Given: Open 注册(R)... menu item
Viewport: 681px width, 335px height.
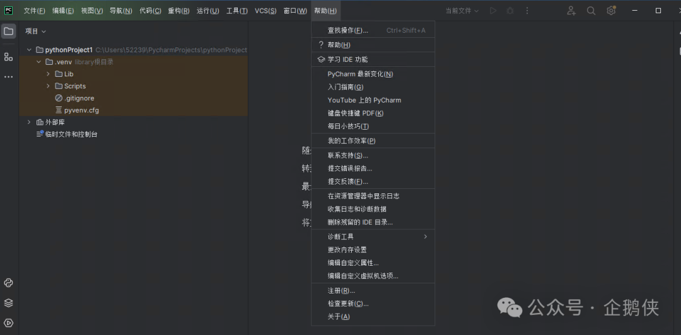Looking at the screenshot, I should pyautogui.click(x=373, y=291).
